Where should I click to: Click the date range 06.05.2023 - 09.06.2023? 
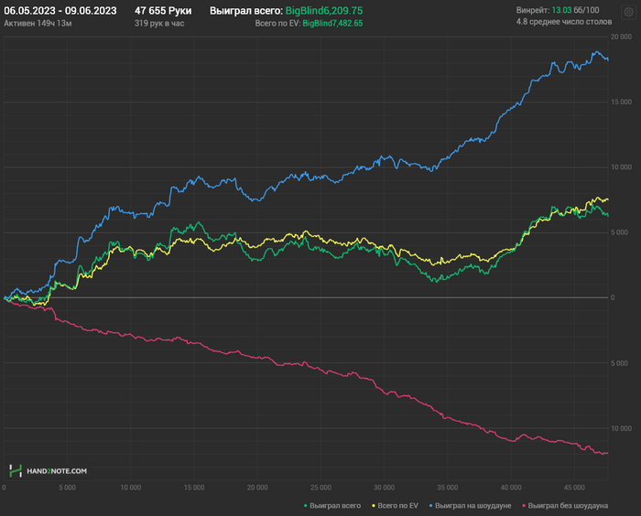click(x=60, y=11)
